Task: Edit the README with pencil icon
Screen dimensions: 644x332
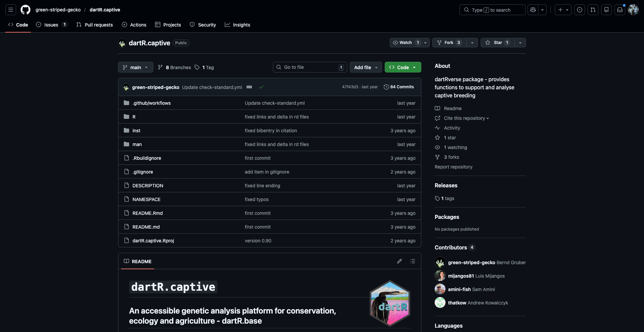Action: click(399, 261)
